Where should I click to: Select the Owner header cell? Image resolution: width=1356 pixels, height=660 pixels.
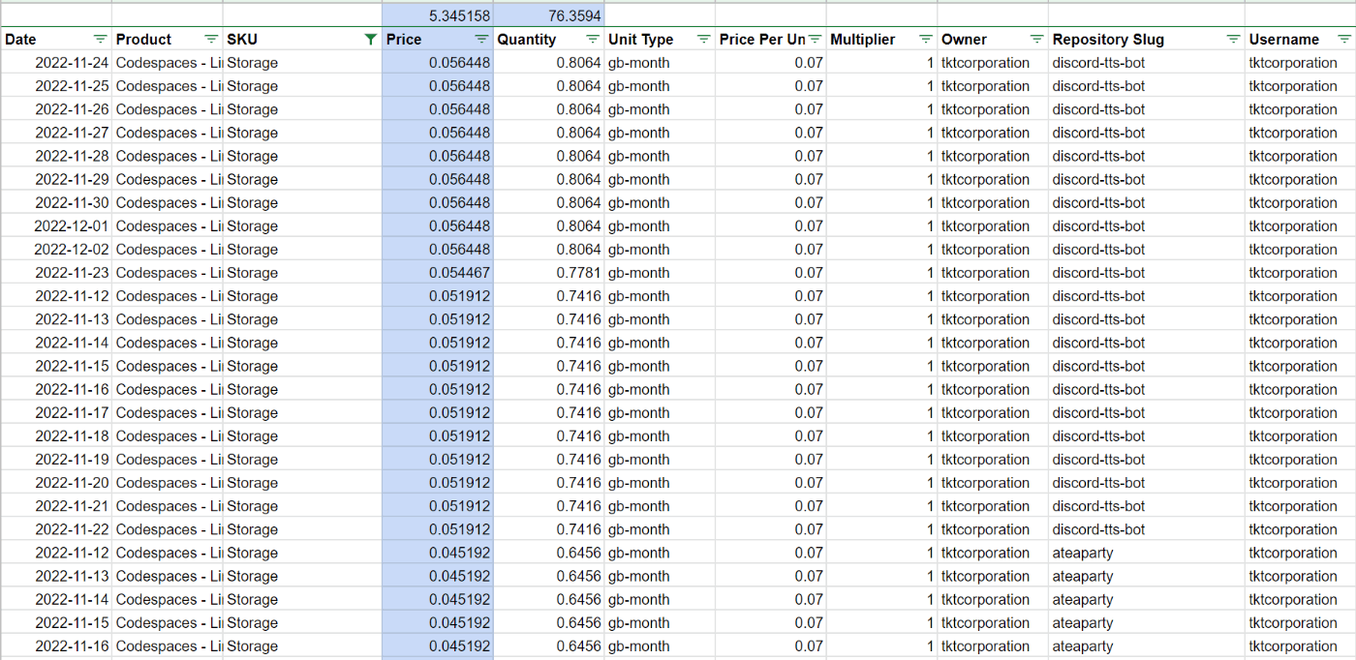993,40
